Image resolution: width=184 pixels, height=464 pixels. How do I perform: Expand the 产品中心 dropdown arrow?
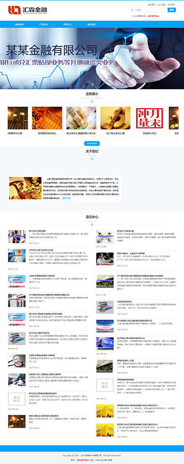coord(53,24)
